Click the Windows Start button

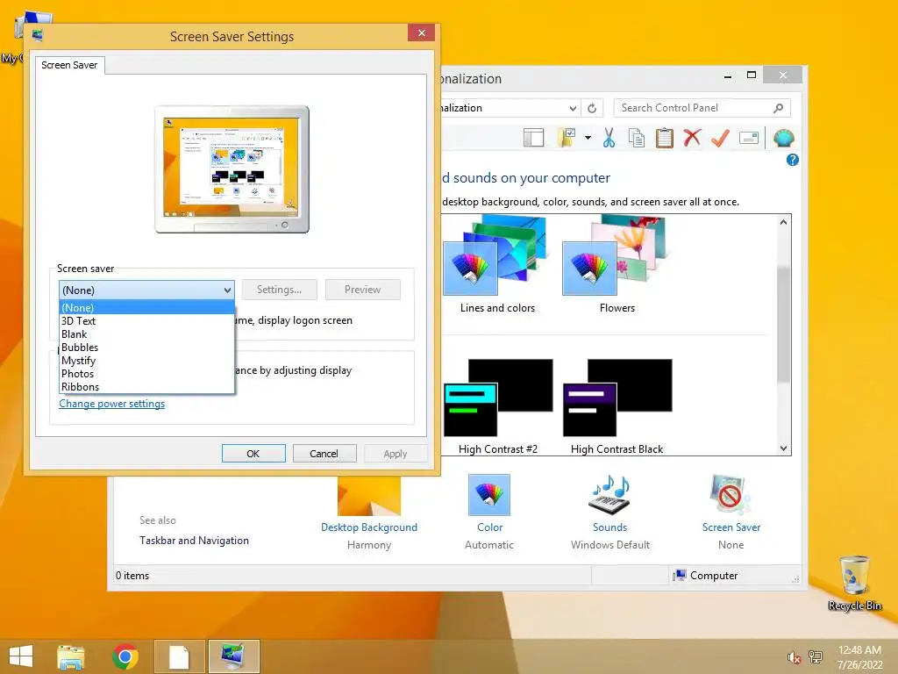coord(21,656)
